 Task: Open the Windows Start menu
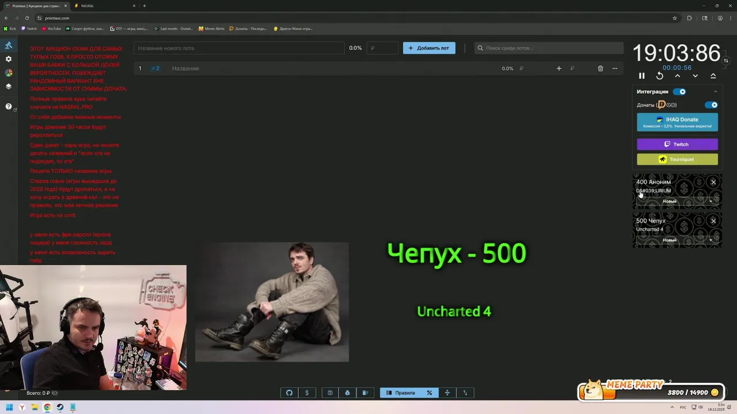(x=9, y=407)
